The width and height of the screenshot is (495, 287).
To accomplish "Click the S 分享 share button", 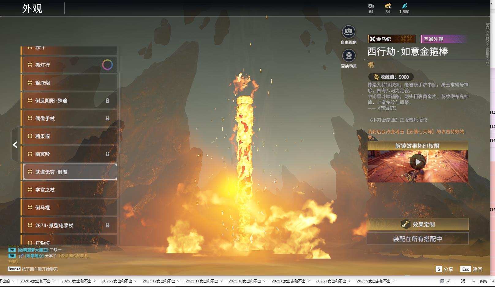I will pos(444,269).
